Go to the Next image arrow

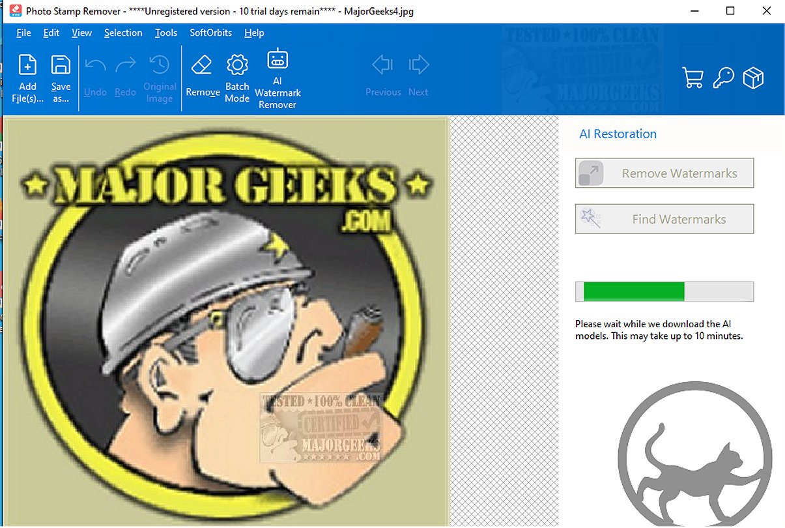point(418,65)
